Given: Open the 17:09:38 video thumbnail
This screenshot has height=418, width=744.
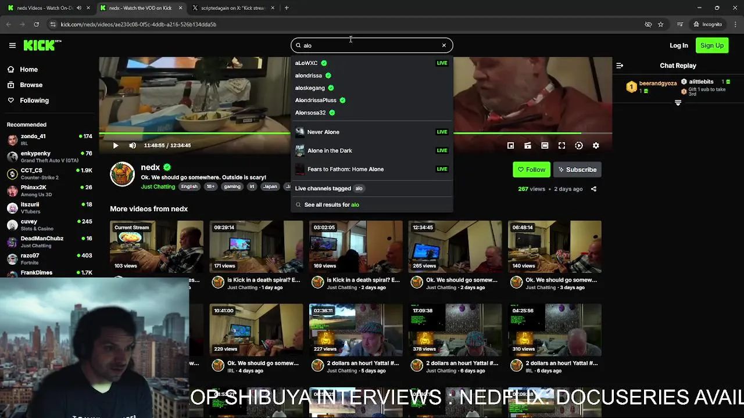Looking at the screenshot, I should point(455,330).
